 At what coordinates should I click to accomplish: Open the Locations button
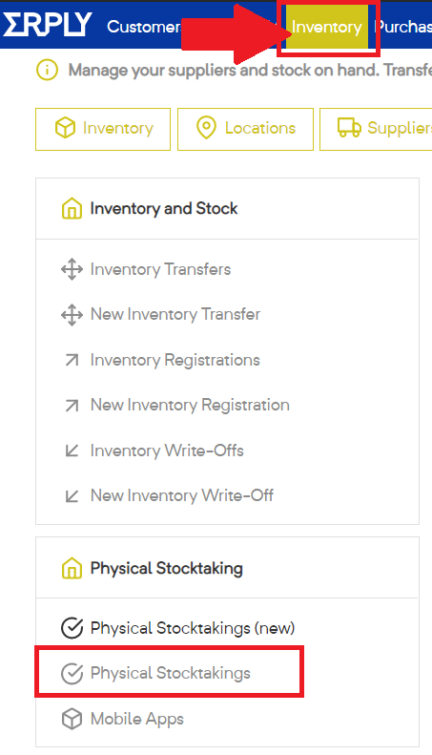[245, 129]
